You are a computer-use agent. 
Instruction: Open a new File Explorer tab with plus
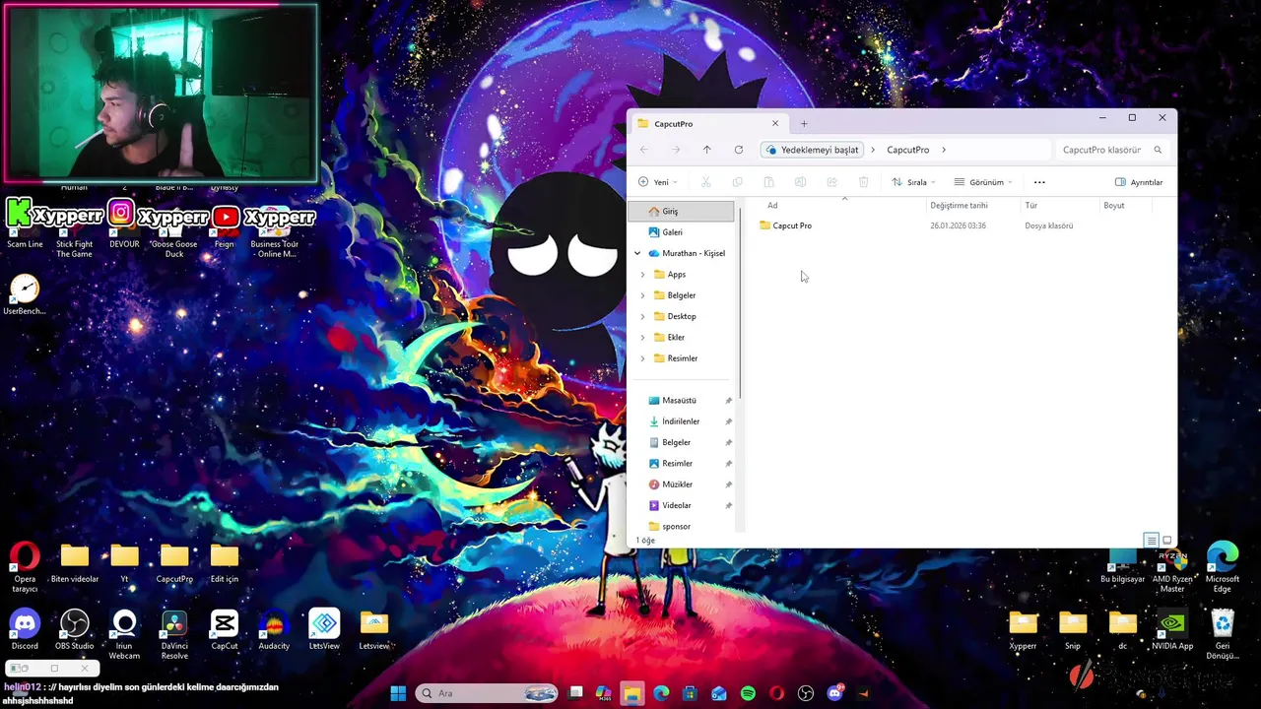click(x=804, y=123)
